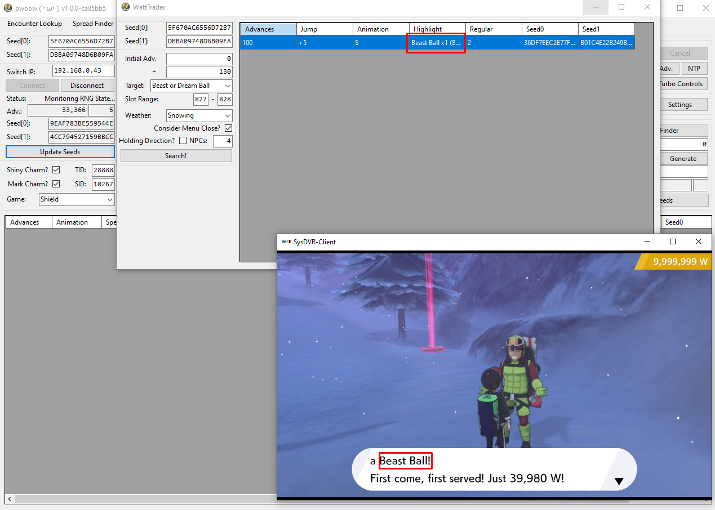715x510 pixels.
Task: Toggle Shiny Charm checkbox
Action: pyautogui.click(x=56, y=169)
